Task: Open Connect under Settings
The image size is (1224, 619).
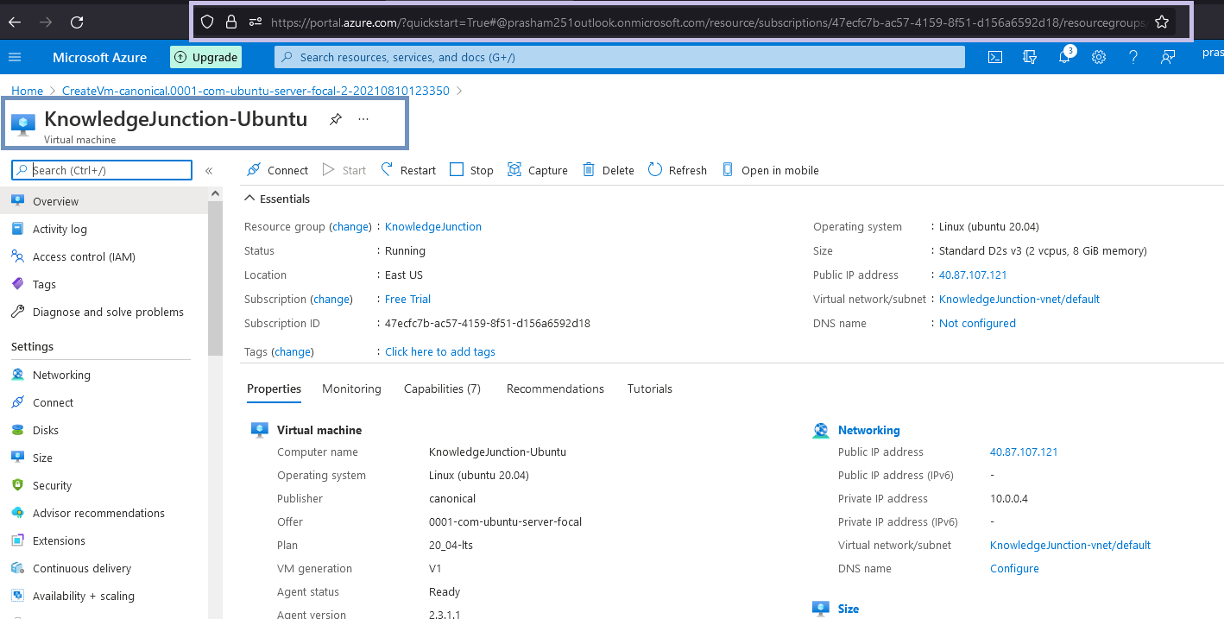Action: 104,402
